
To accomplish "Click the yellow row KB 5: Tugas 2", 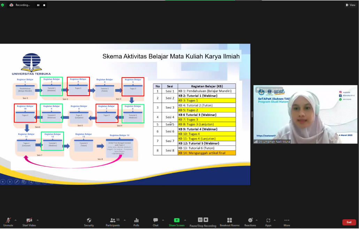I will 207,110.
